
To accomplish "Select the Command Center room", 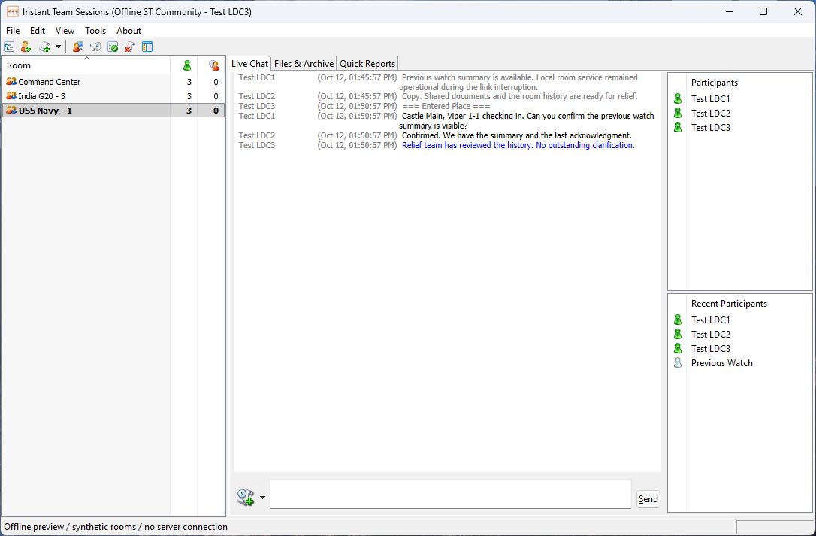I will pos(113,82).
